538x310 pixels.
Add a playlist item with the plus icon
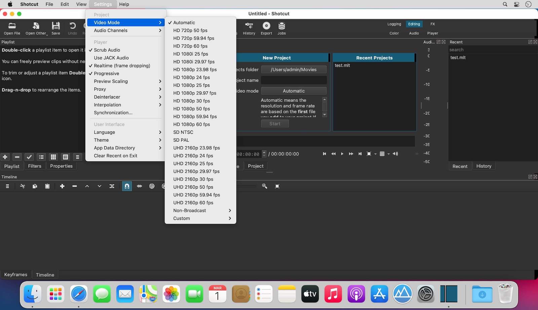click(5, 157)
